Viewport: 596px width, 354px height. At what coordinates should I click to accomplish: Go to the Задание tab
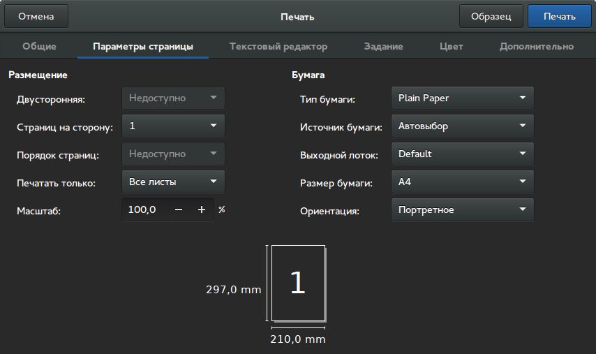point(383,47)
